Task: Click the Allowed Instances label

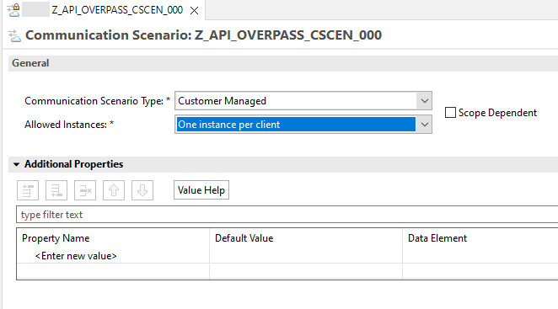Action: [x=69, y=125]
